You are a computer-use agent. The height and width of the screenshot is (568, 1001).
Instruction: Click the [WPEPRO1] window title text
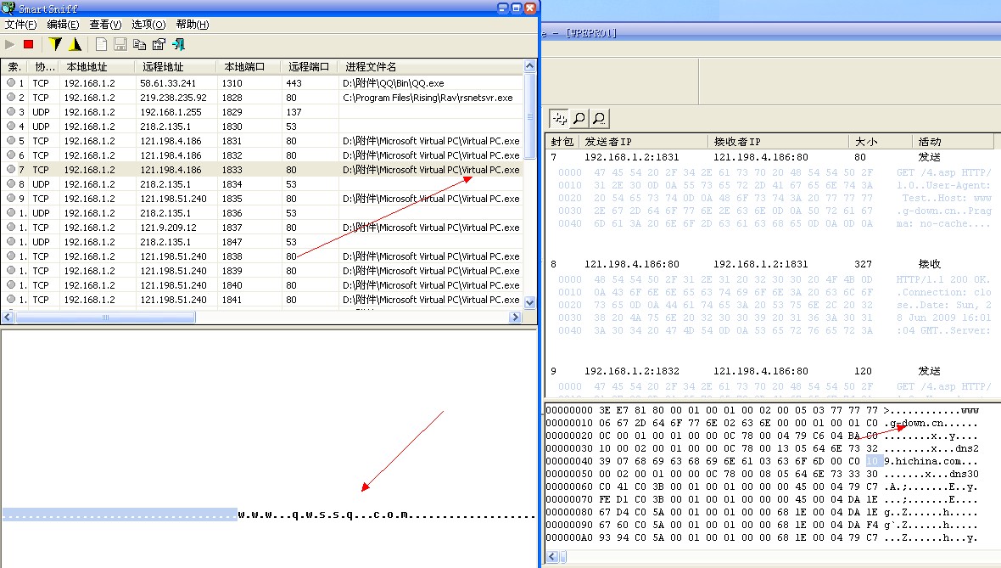tap(591, 33)
